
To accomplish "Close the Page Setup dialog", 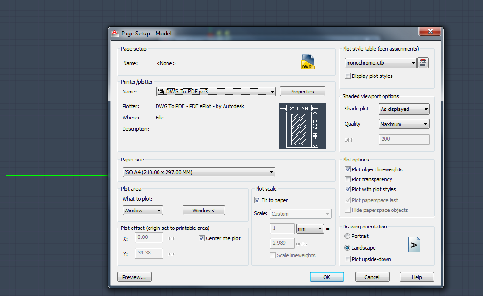I will click(430, 32).
